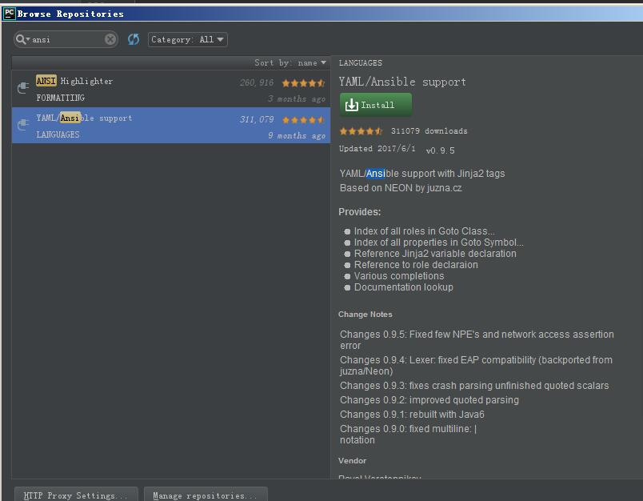Screen dimensions: 643x501
Task: Click the PyCharm logo in the title bar
Action: (x=9, y=14)
